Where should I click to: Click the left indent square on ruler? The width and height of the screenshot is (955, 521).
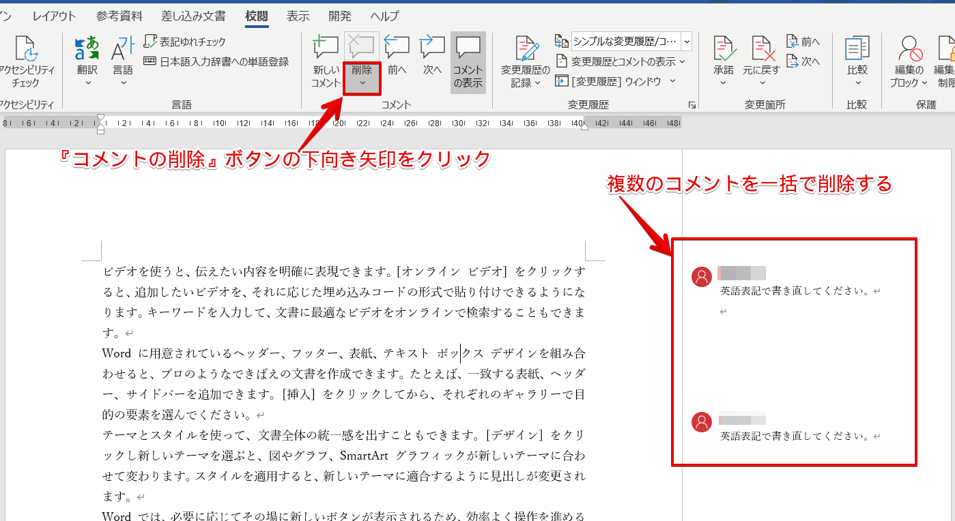101,131
